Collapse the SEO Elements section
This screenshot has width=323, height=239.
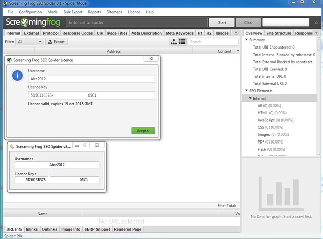click(x=246, y=91)
